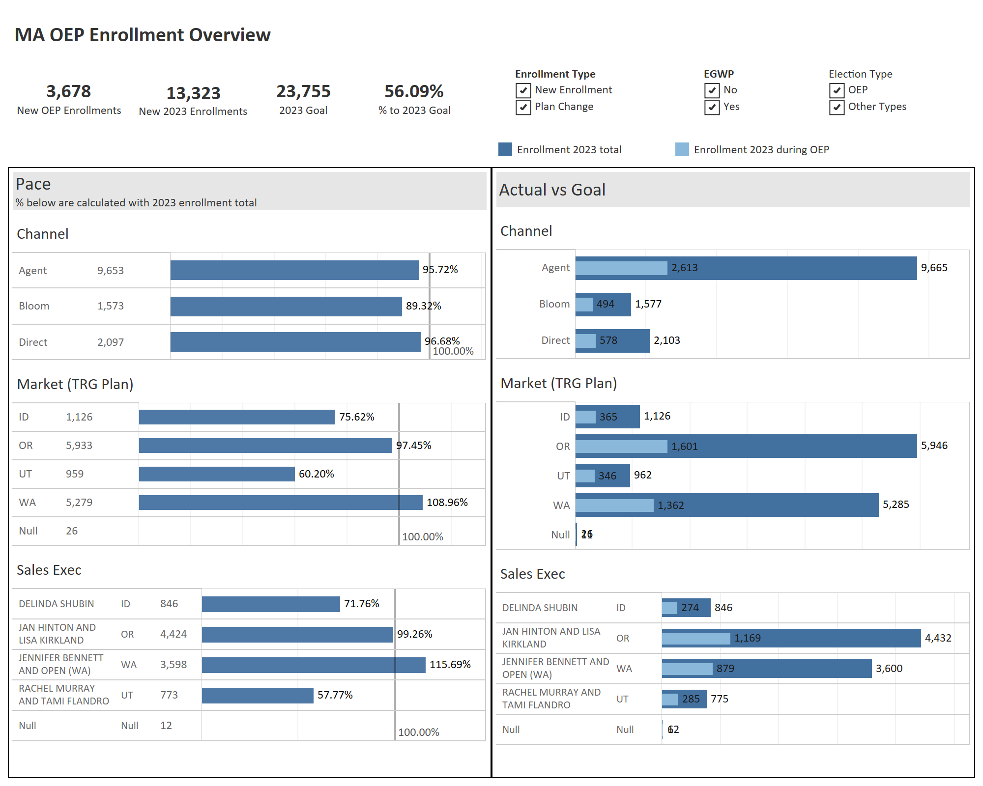Select the "3,678 New OEP Enrollments" KPI
The height and width of the screenshot is (786, 983).
[x=69, y=98]
